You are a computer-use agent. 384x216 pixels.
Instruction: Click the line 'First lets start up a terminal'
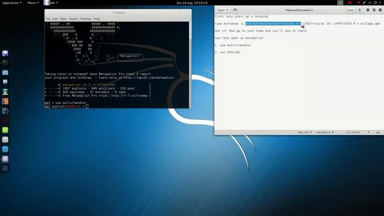241,16
